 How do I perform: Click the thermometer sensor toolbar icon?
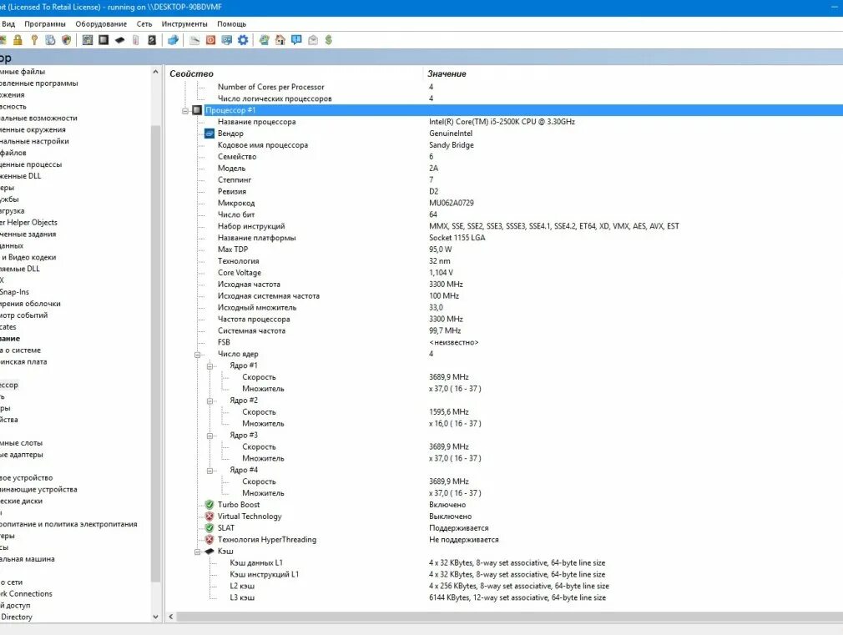pos(136,39)
